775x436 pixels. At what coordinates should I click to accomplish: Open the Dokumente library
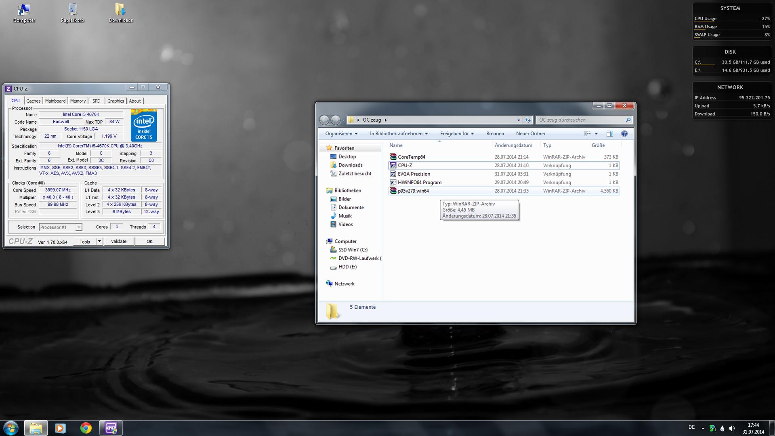[x=351, y=208]
